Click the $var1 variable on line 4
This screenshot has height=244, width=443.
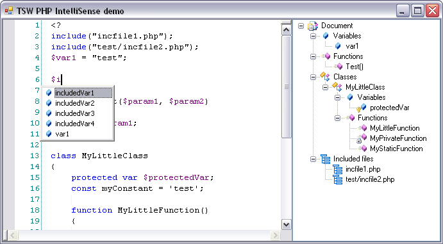(x=63, y=58)
